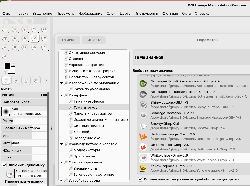The image size is (250, 186).
Task: Collapse the Окно изображения tree node
Action: pyautogui.click(x=61, y=162)
